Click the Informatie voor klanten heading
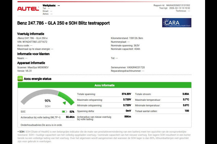This screenshot has width=217, height=144. click(x=33, y=54)
